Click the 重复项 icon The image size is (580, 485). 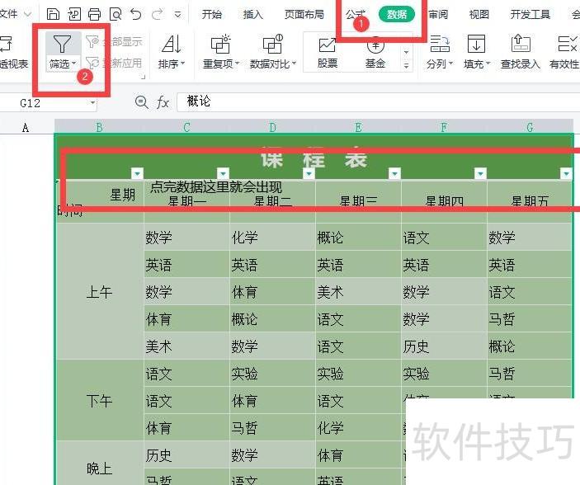220,44
